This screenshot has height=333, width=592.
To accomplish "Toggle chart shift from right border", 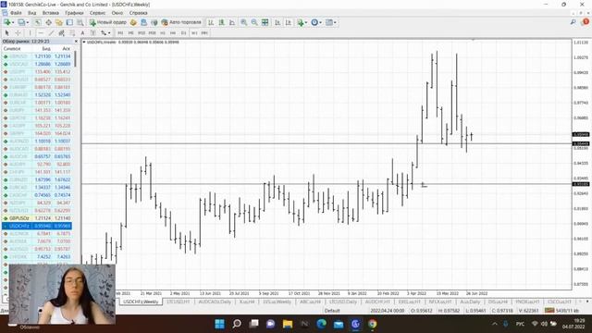I will pyautogui.click(x=289, y=22).
